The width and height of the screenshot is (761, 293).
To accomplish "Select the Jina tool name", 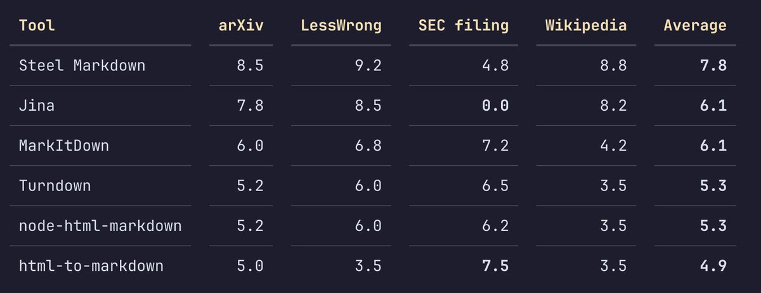I will 37,106.
